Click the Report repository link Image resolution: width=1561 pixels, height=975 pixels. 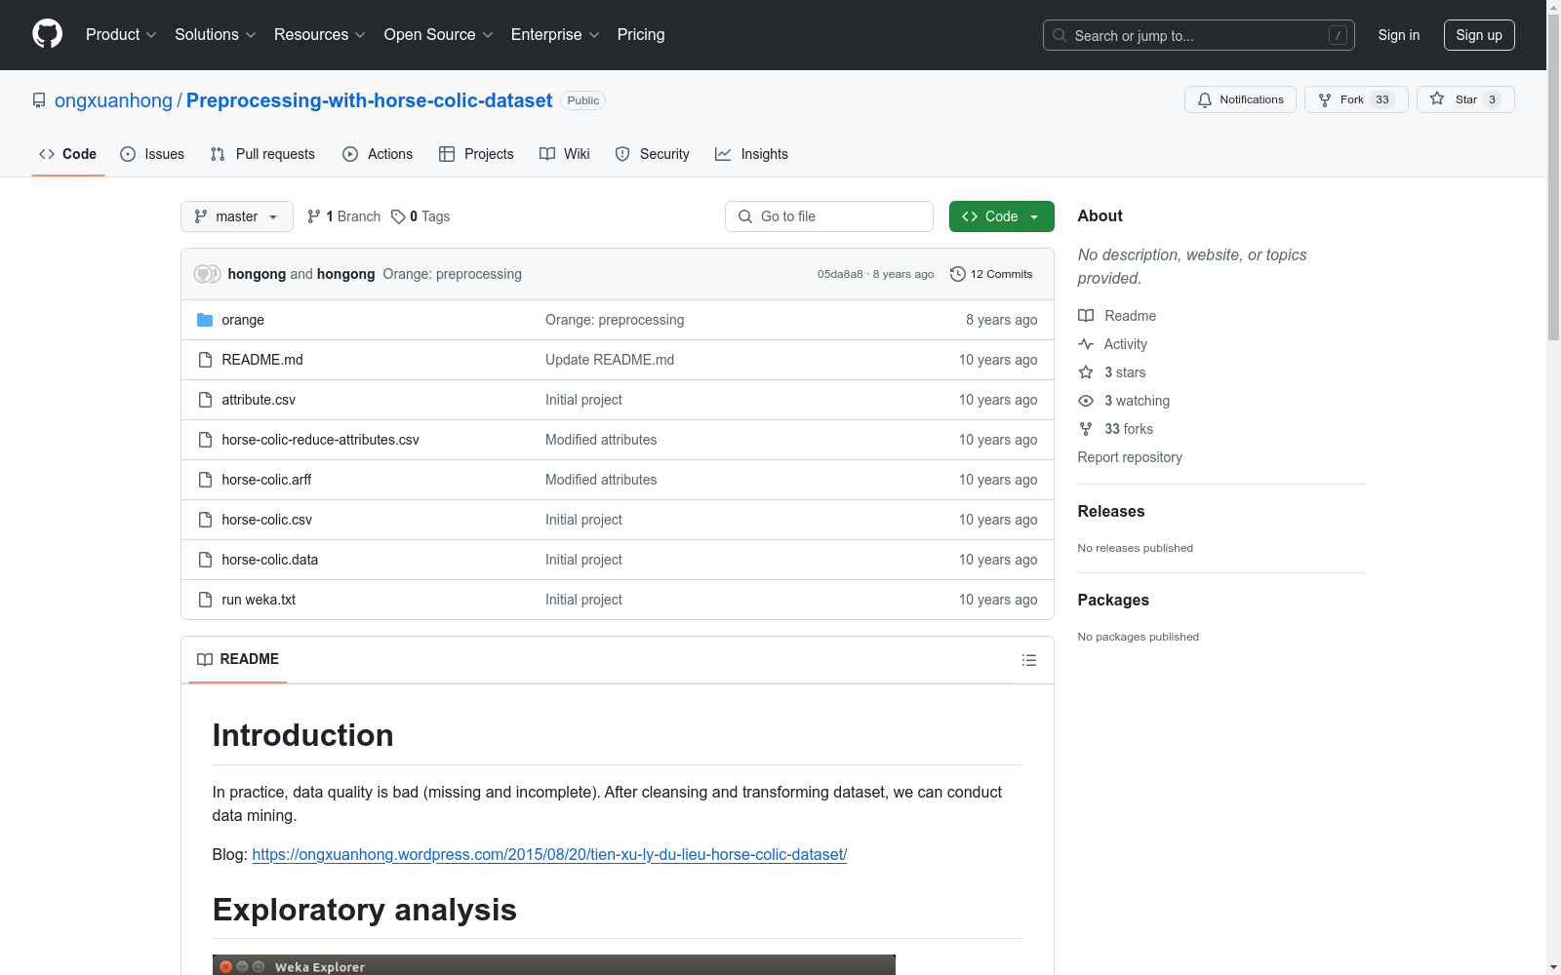coord(1130,457)
